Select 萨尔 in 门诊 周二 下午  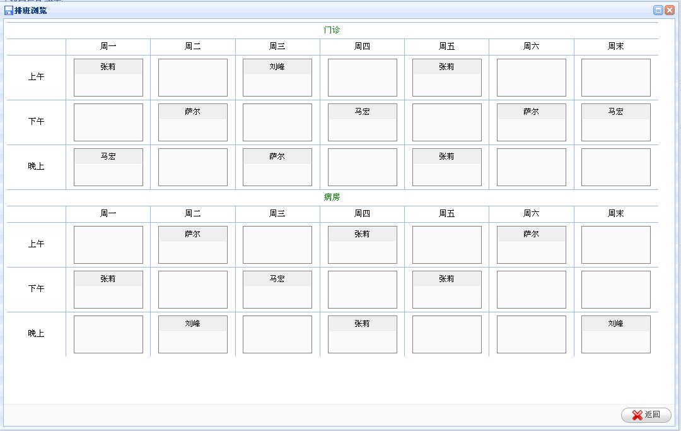(x=192, y=111)
